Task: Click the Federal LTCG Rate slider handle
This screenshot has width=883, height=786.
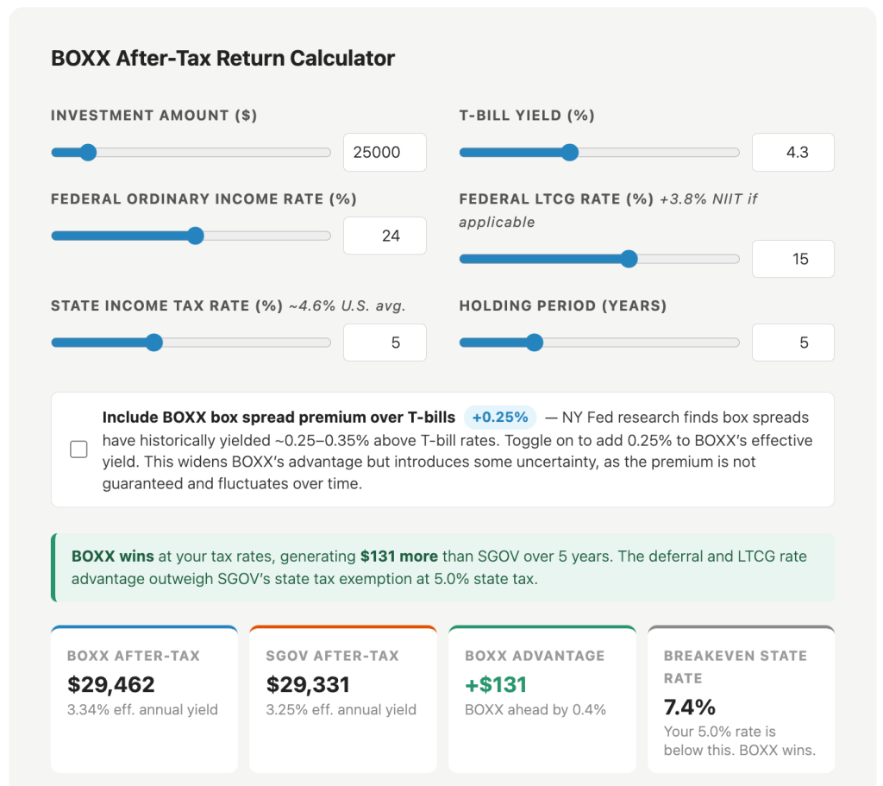Action: point(629,258)
